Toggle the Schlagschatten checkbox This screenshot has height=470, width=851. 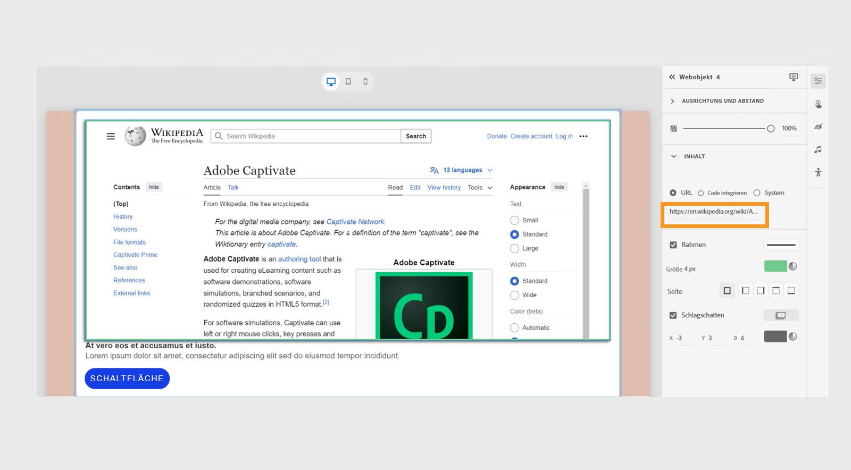click(x=673, y=315)
